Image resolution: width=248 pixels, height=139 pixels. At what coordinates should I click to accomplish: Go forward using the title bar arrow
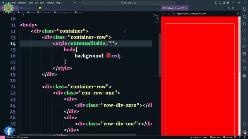pos(79,3)
